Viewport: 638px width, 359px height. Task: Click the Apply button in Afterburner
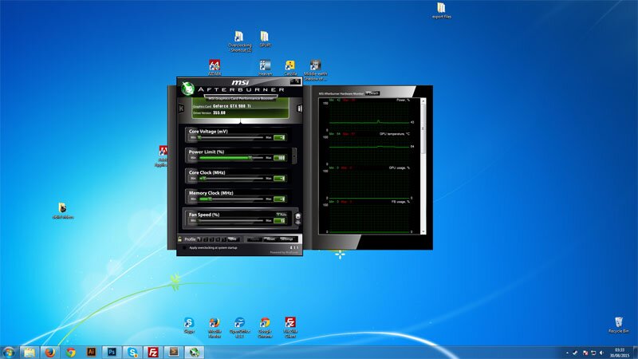[x=254, y=239]
